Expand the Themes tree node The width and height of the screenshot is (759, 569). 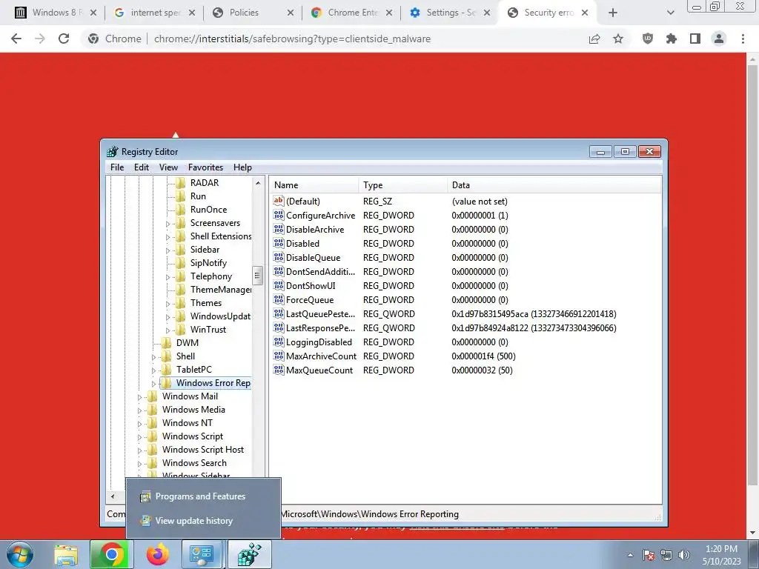click(x=168, y=304)
